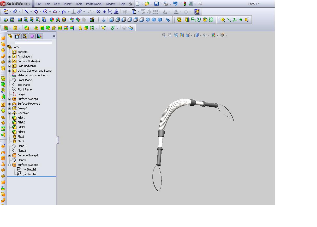This screenshot has width=317, height=227.
Task: Insert a sketch Point
Action: click(104, 12)
